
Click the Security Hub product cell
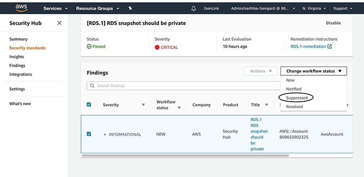pos(230,134)
